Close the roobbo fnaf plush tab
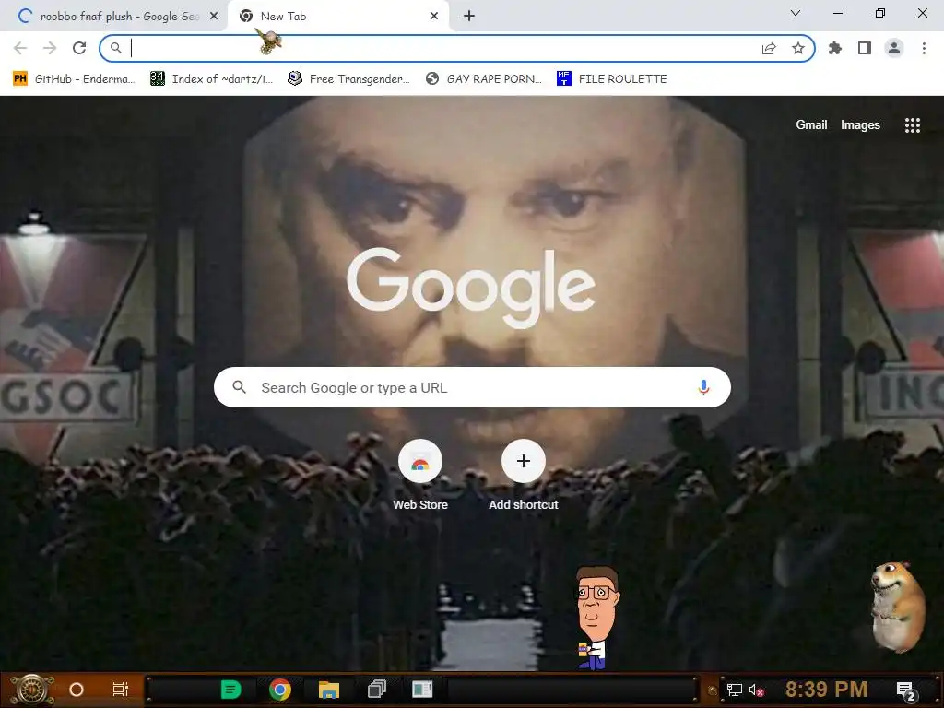Image resolution: width=944 pixels, height=708 pixels. click(x=214, y=17)
